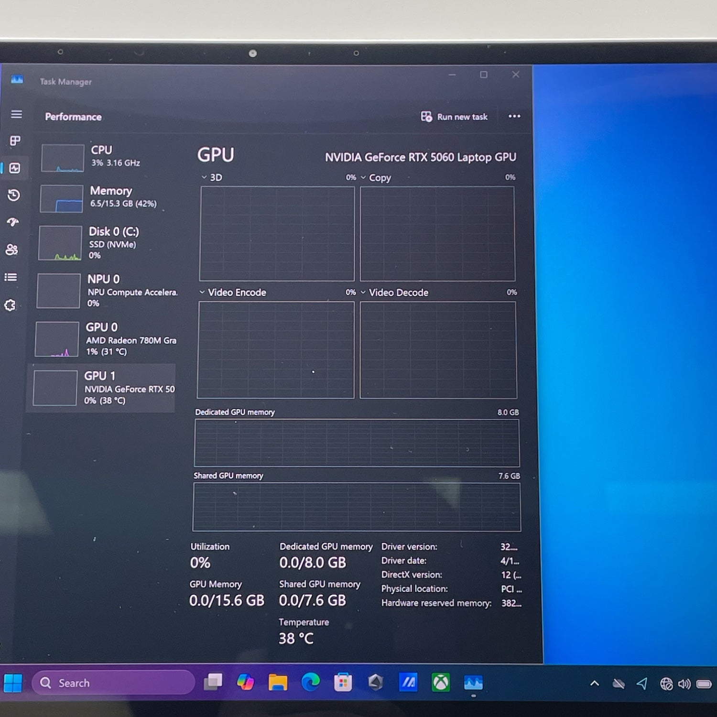Image resolution: width=717 pixels, height=717 pixels.
Task: Expand the 3D graph engine dropdown
Action: (x=205, y=177)
